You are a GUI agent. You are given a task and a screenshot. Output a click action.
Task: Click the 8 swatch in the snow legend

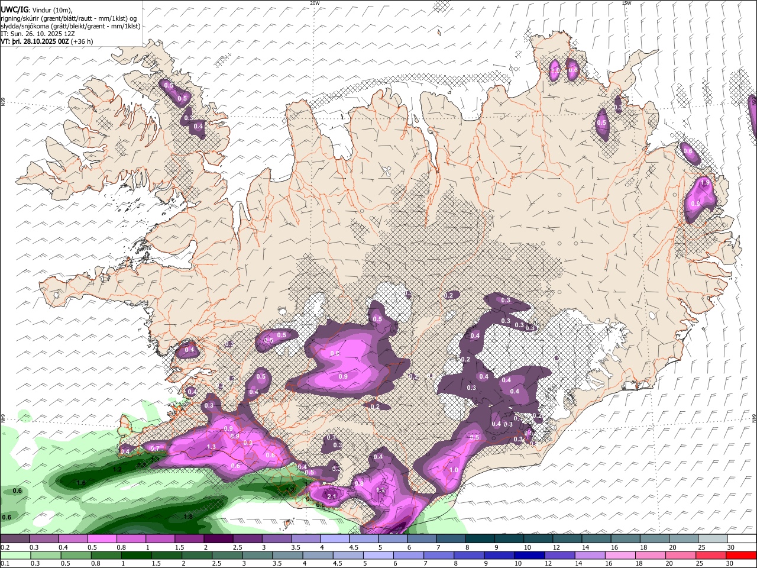480,538
